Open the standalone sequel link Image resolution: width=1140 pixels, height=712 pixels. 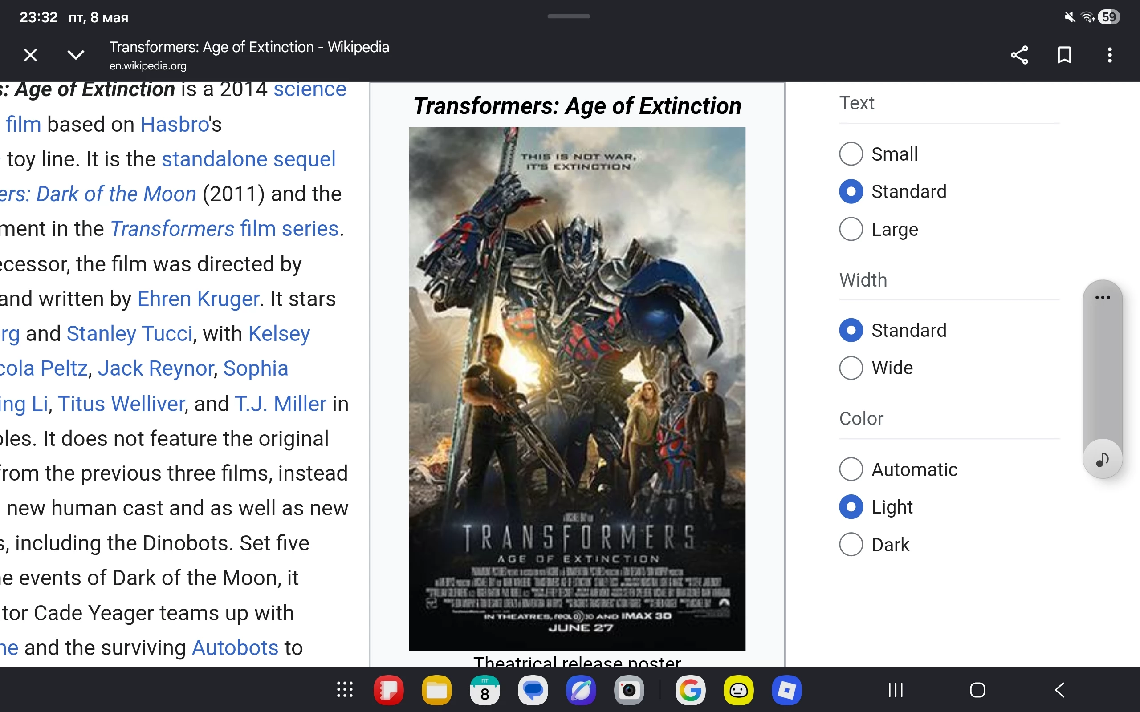(248, 159)
